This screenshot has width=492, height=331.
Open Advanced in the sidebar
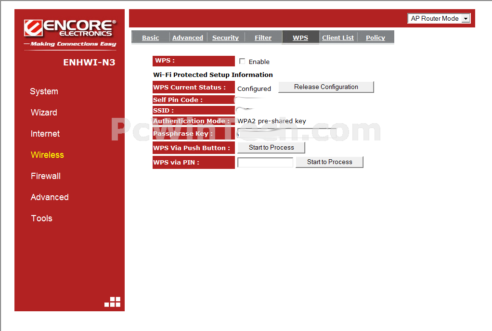point(50,197)
